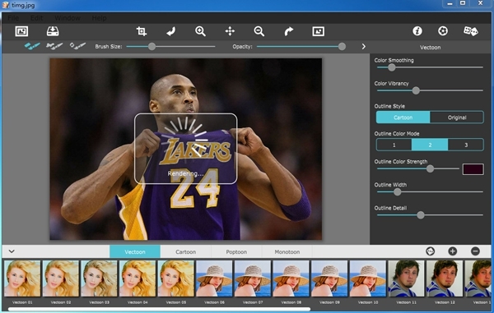This screenshot has width=494, height=313.
Task: Apply the Vectoon 09 preset thumbnail
Action: [x=329, y=278]
